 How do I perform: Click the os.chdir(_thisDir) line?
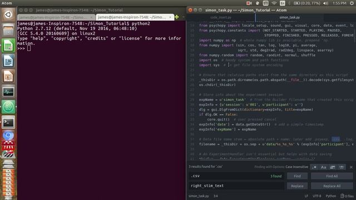(217, 85)
